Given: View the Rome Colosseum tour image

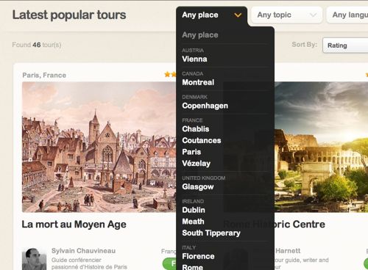Looking at the screenshot, I should pos(321,147).
